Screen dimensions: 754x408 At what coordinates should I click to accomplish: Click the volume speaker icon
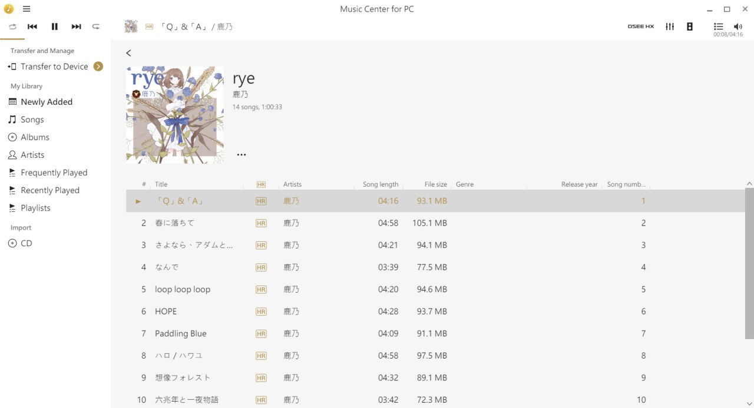[x=738, y=26]
